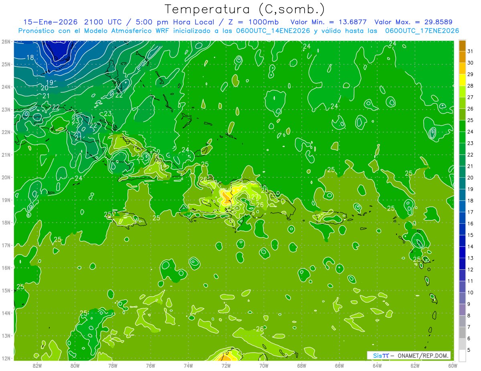Click the color bar label "14"
Screen dimensions: 481x371
[470, 247]
